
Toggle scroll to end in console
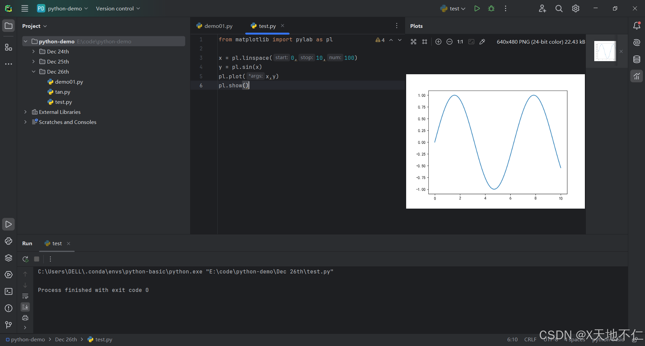coord(25,307)
